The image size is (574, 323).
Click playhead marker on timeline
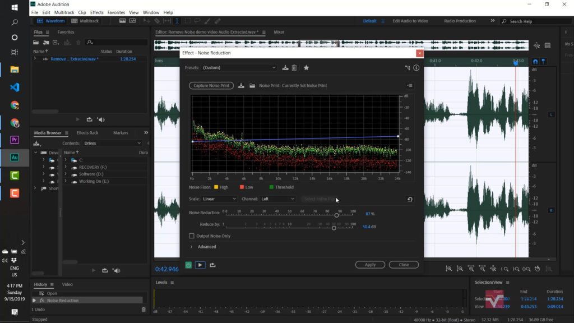(516, 63)
